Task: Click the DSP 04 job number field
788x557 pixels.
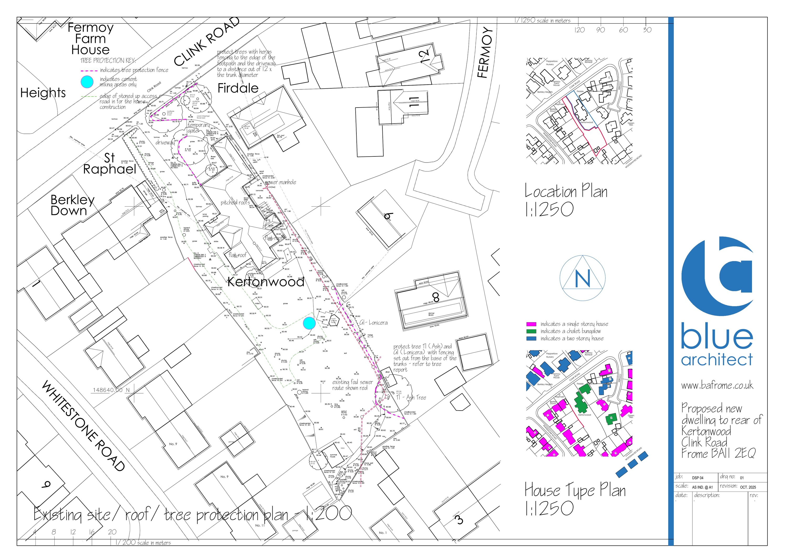Action: coord(698,478)
